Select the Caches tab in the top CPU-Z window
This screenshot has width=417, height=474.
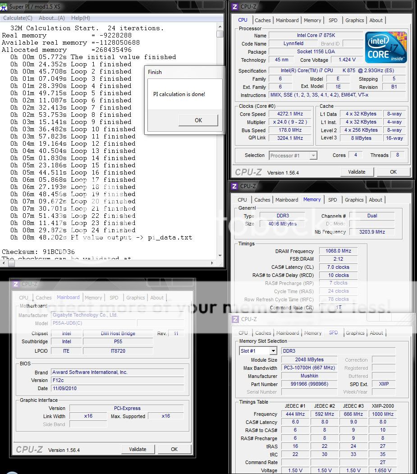pyautogui.click(x=262, y=20)
